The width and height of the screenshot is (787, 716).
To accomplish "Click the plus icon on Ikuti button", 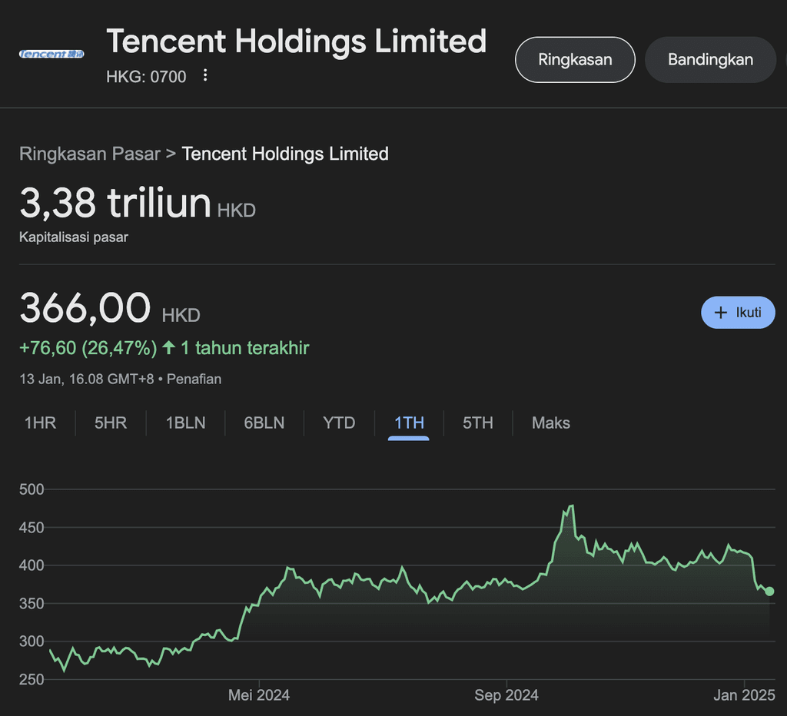I will [720, 312].
